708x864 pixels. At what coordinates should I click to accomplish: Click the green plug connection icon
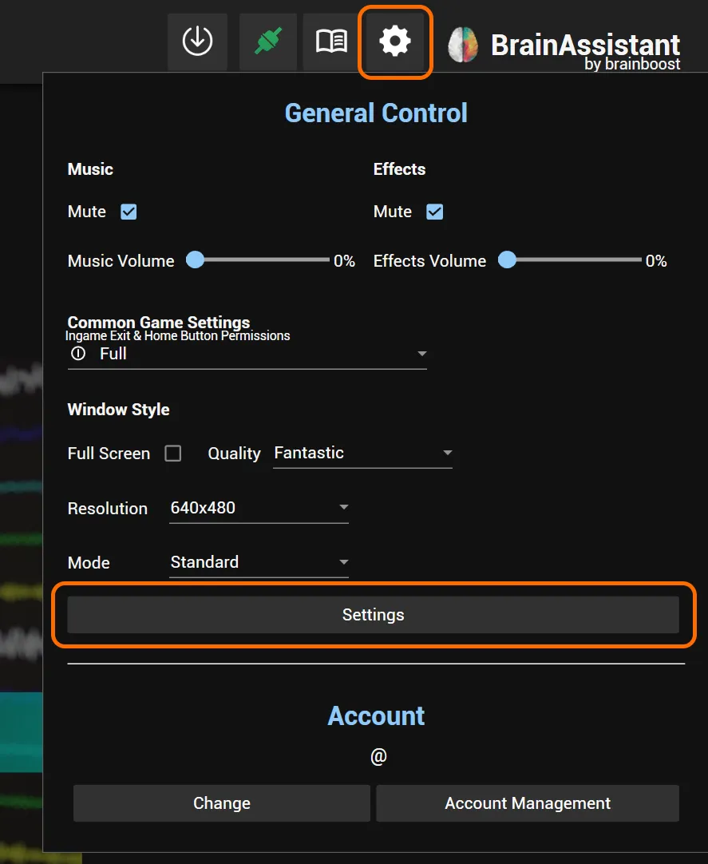[x=268, y=42]
